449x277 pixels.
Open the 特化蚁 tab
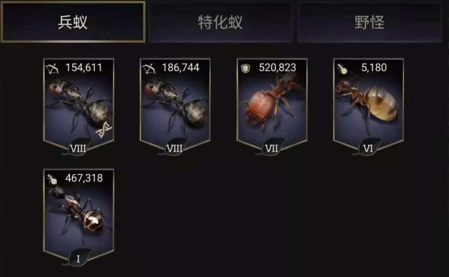click(221, 22)
